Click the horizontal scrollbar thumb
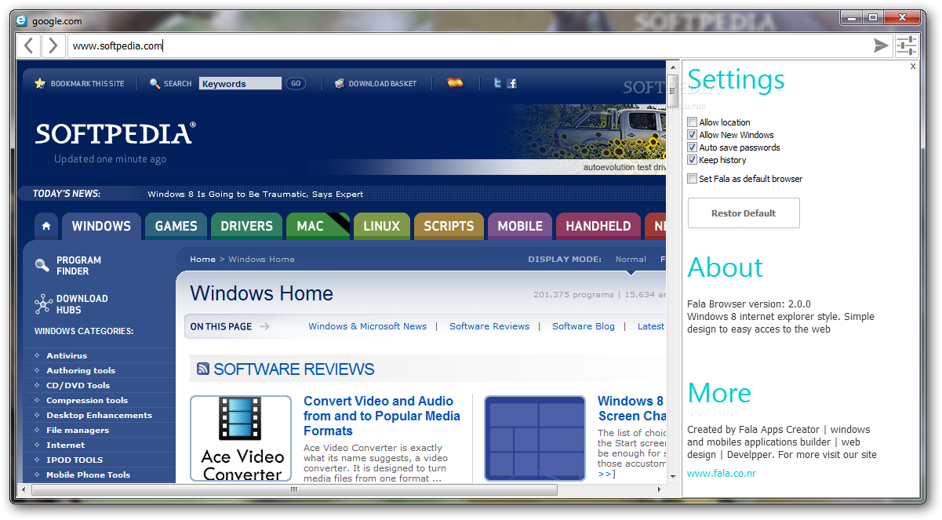Image resolution: width=942 pixels, height=520 pixels. coord(294,489)
